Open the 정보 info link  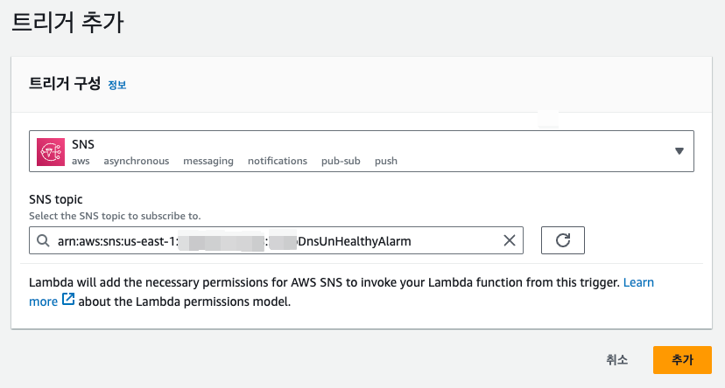coord(117,85)
